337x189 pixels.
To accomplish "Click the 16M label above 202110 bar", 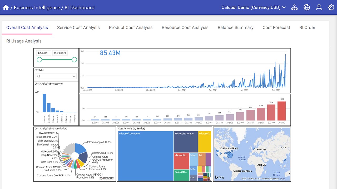I will 281,99.
